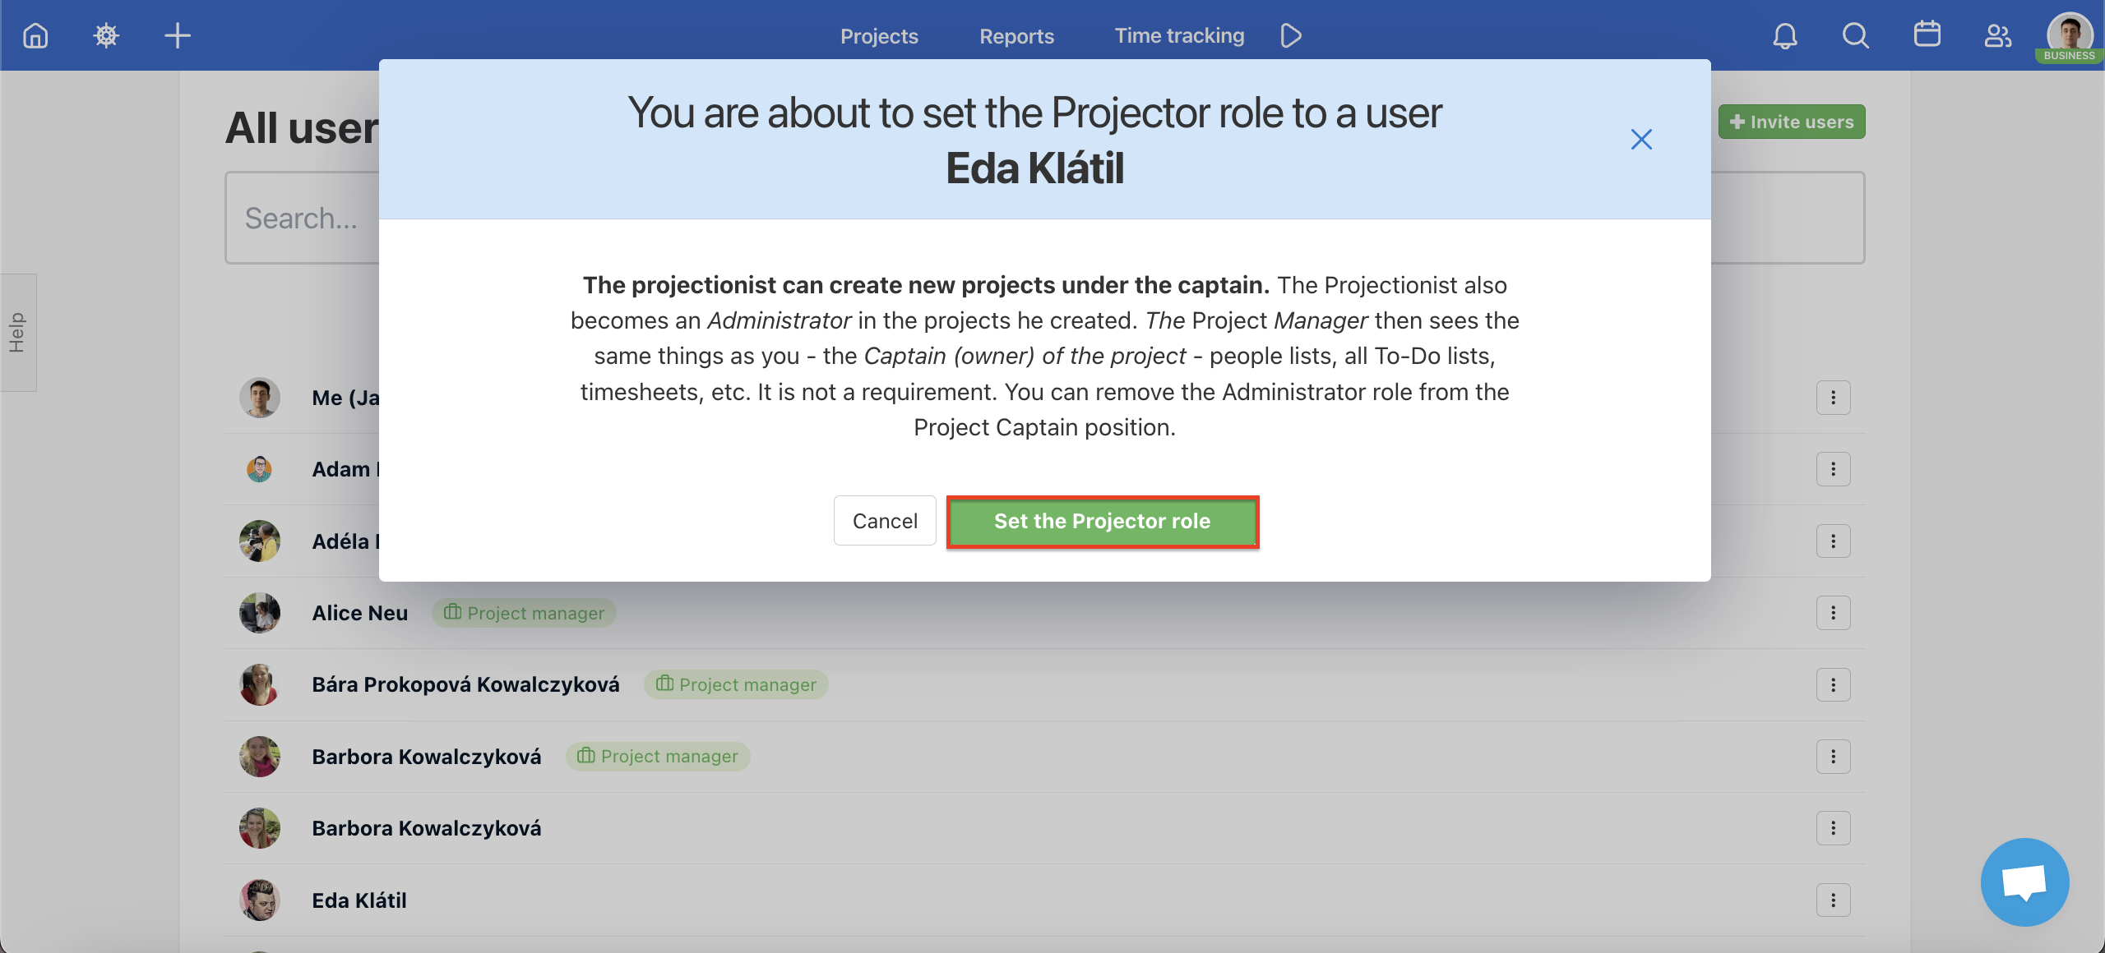Viewport: 2105px width, 953px height.
Task: Click Invite users green button
Action: tap(1793, 121)
